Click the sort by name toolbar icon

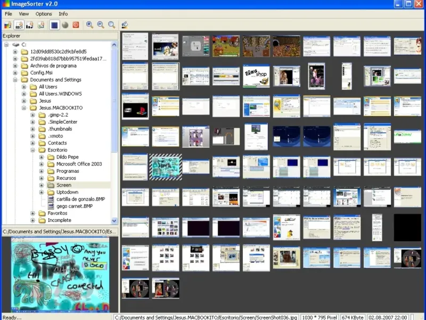(x=19, y=25)
